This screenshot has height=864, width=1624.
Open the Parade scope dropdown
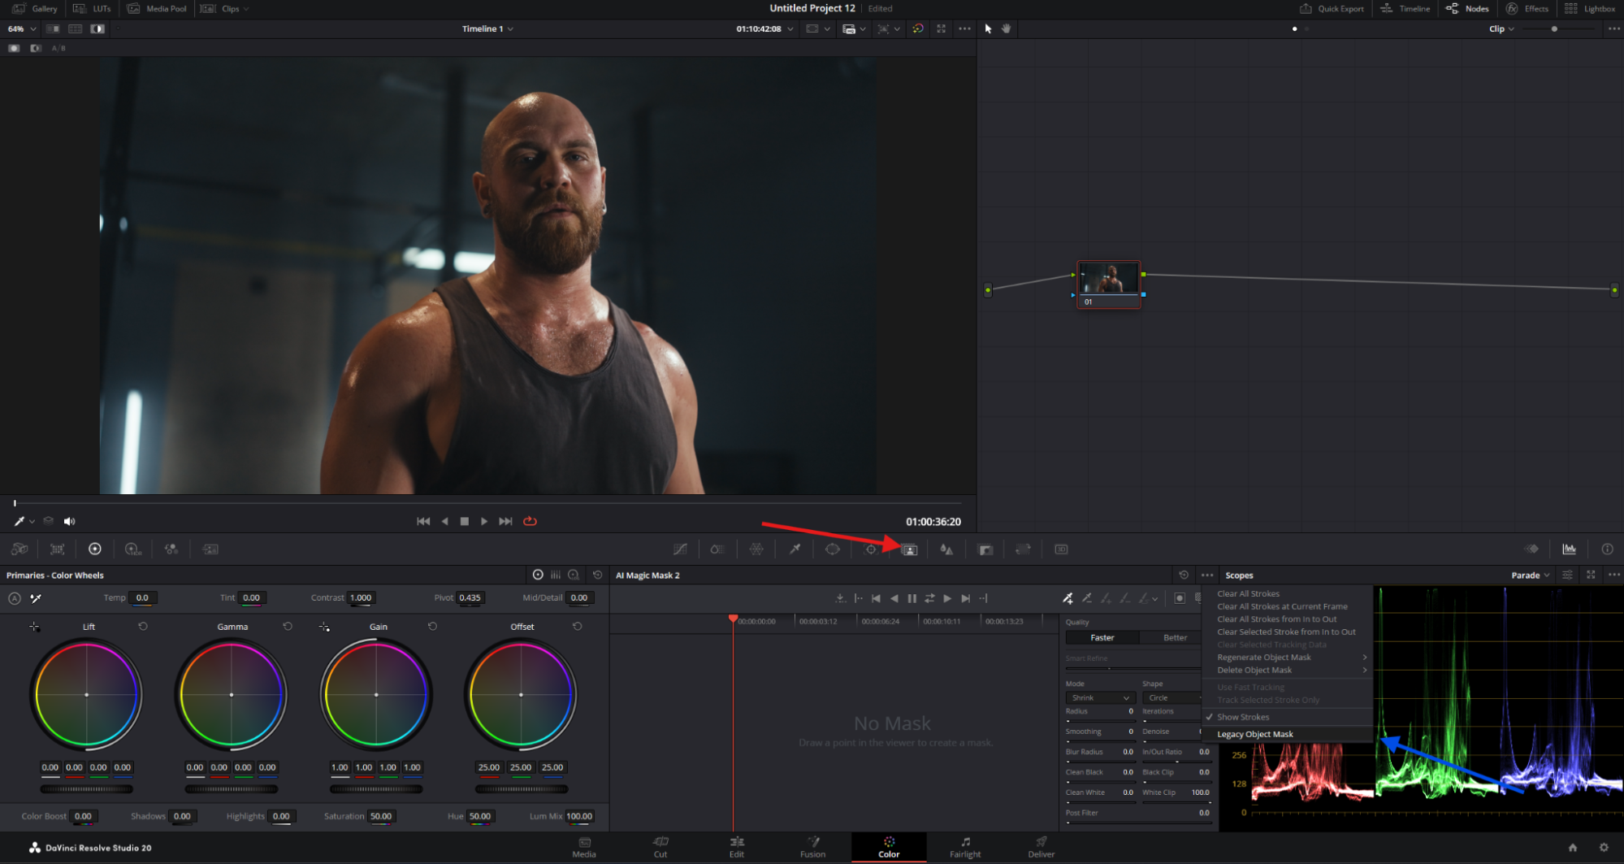[1528, 574]
